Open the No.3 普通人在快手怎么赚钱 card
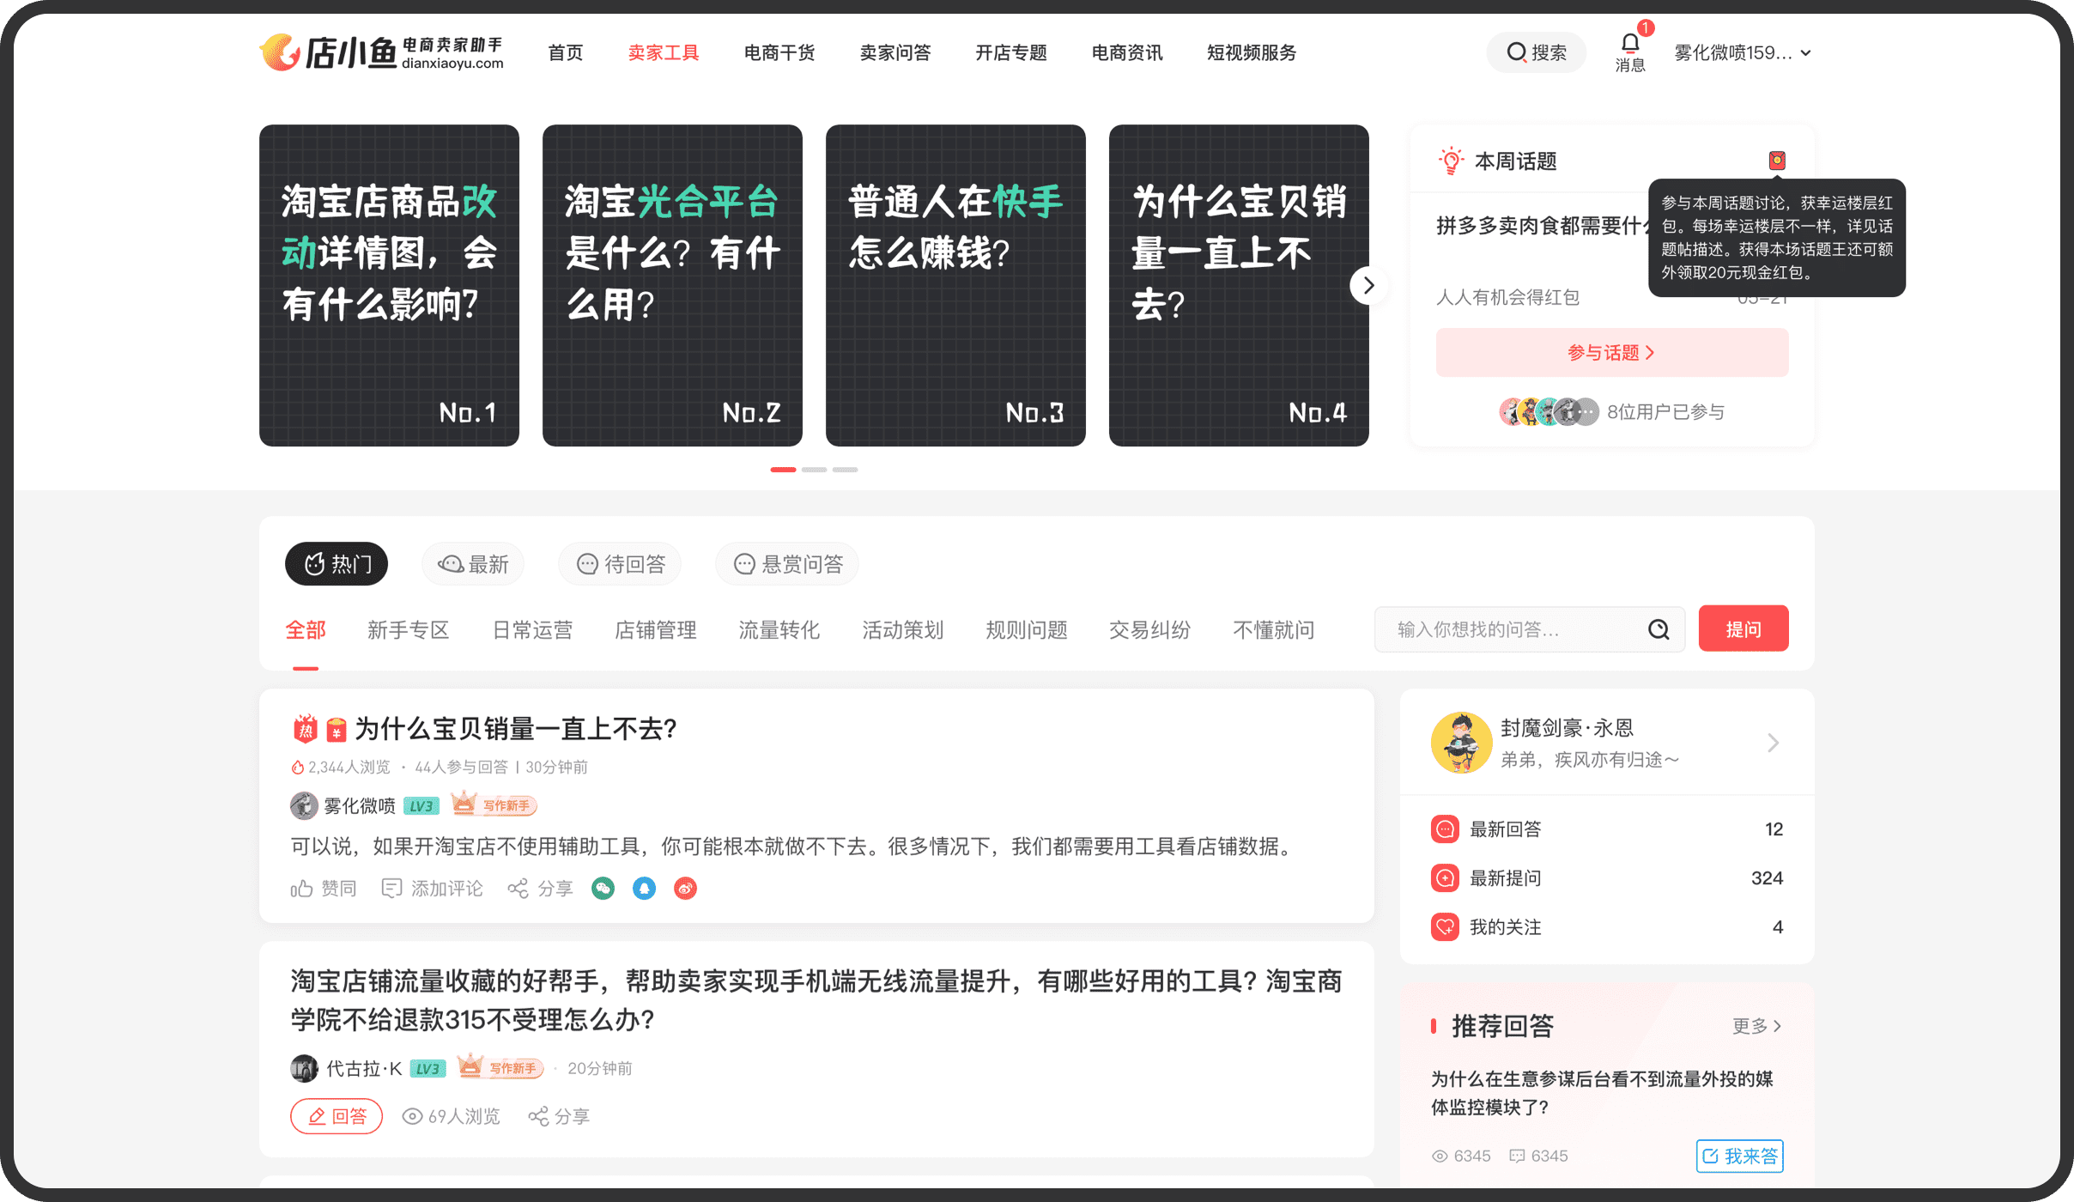 pyautogui.click(x=955, y=285)
